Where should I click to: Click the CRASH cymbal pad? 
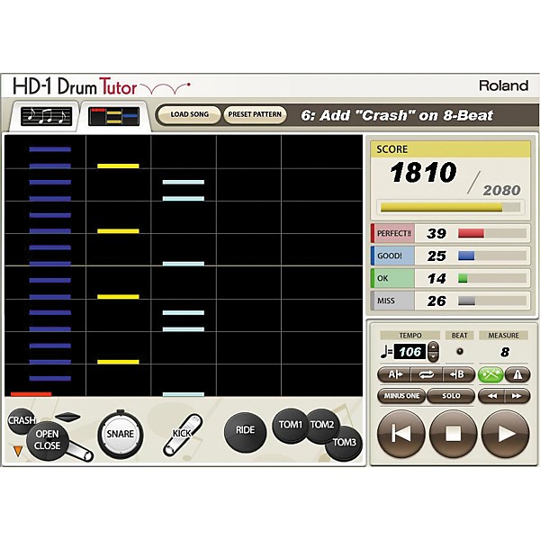click(21, 419)
